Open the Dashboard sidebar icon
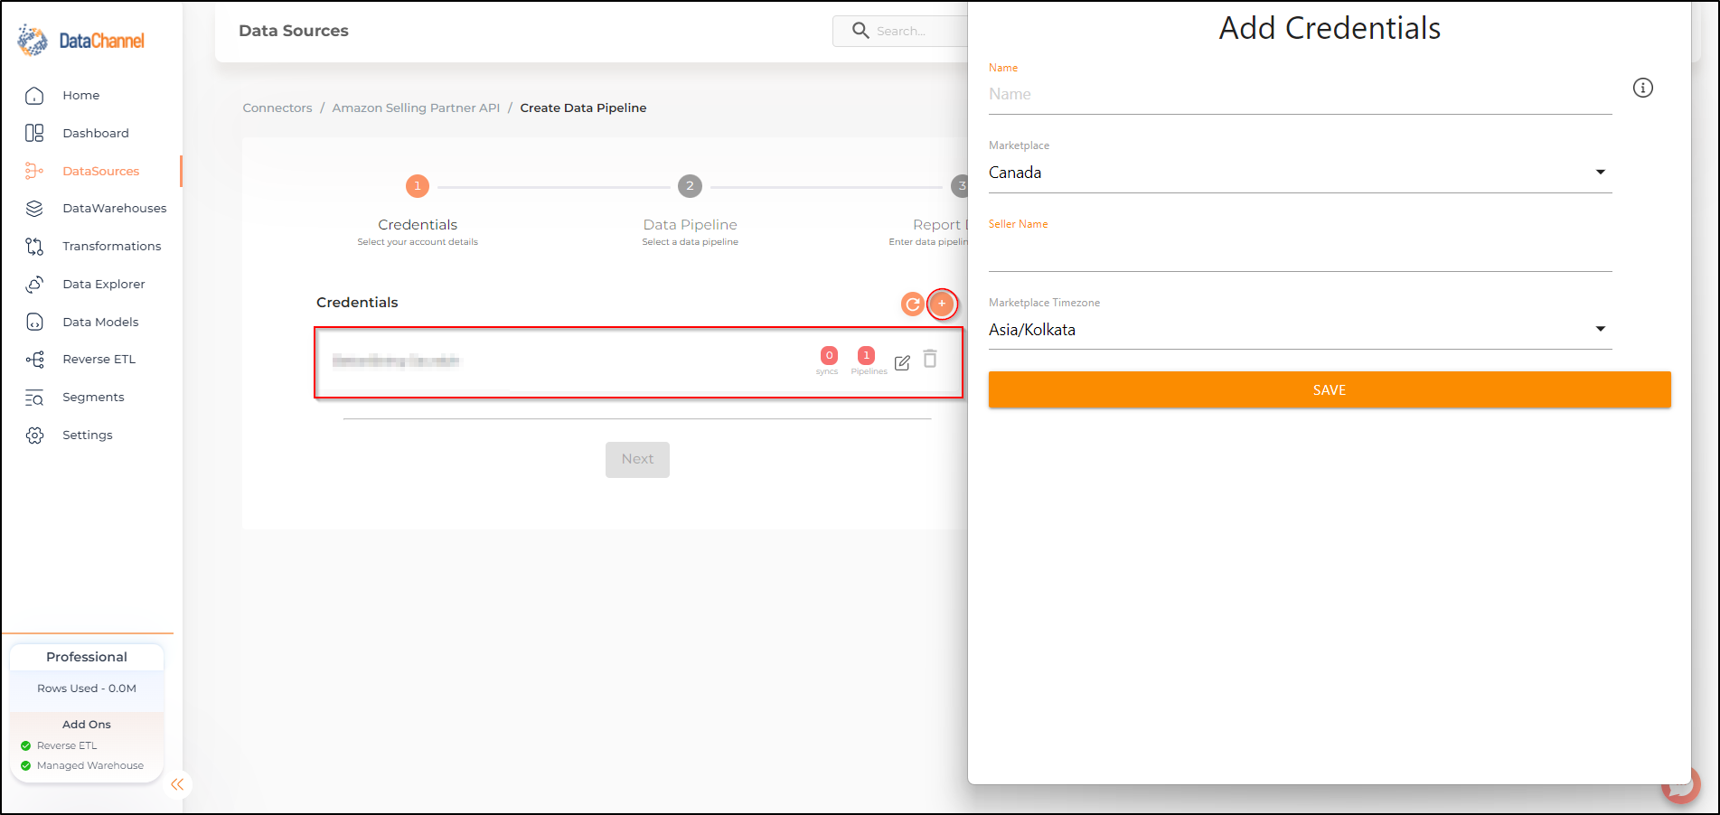Image resolution: width=1720 pixels, height=815 pixels. pyautogui.click(x=34, y=134)
